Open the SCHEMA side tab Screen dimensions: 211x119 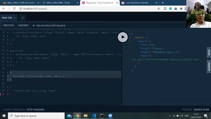[x=209, y=66]
